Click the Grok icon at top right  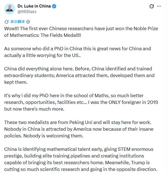(152, 6)
